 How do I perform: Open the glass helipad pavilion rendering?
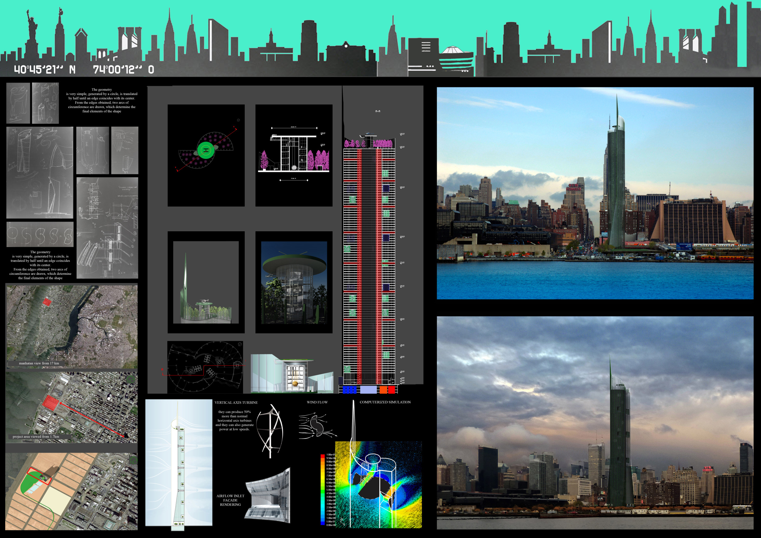tap(294, 282)
